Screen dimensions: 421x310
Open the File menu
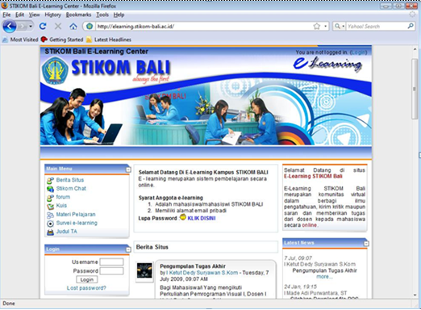click(x=6, y=15)
